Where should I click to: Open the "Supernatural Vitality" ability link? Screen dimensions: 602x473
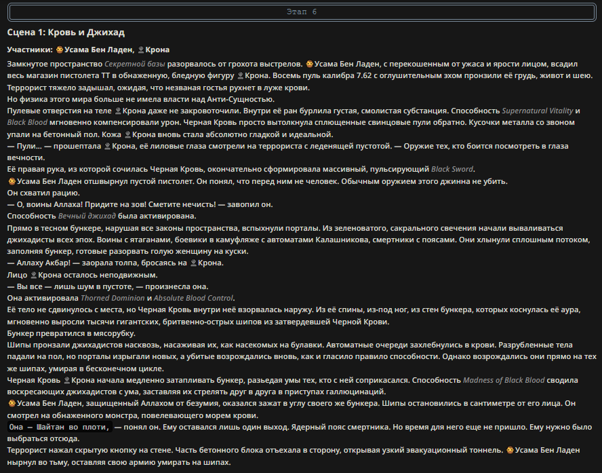point(538,111)
